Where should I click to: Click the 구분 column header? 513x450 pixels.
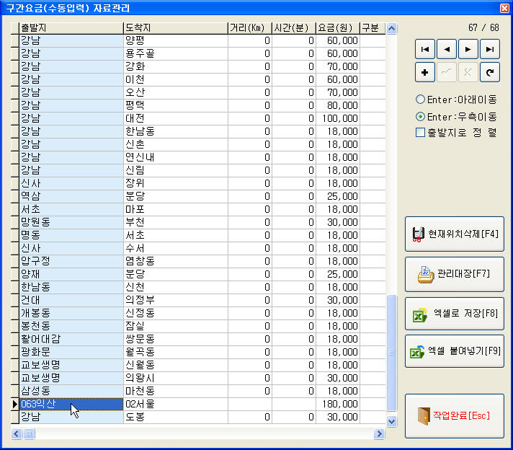click(373, 28)
